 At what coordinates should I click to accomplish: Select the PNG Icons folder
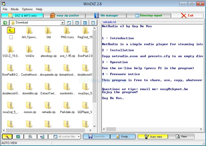(x=67, y=32)
